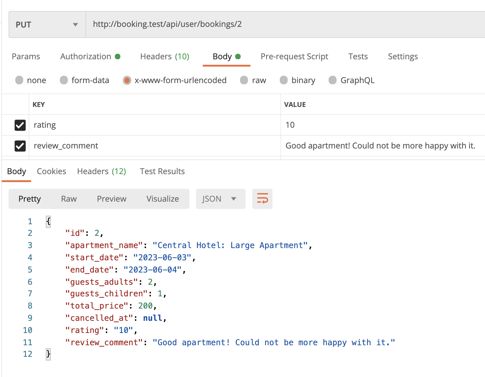
Task: Click the closing brace on line 12
Action: [x=48, y=354]
